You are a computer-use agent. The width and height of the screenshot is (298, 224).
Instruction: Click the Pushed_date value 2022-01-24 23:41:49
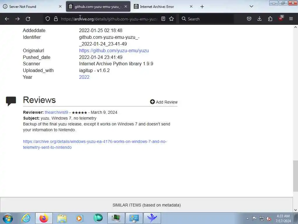pos(101,57)
